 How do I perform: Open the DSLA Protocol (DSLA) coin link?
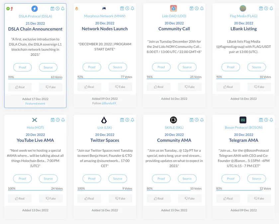pos(35,16)
